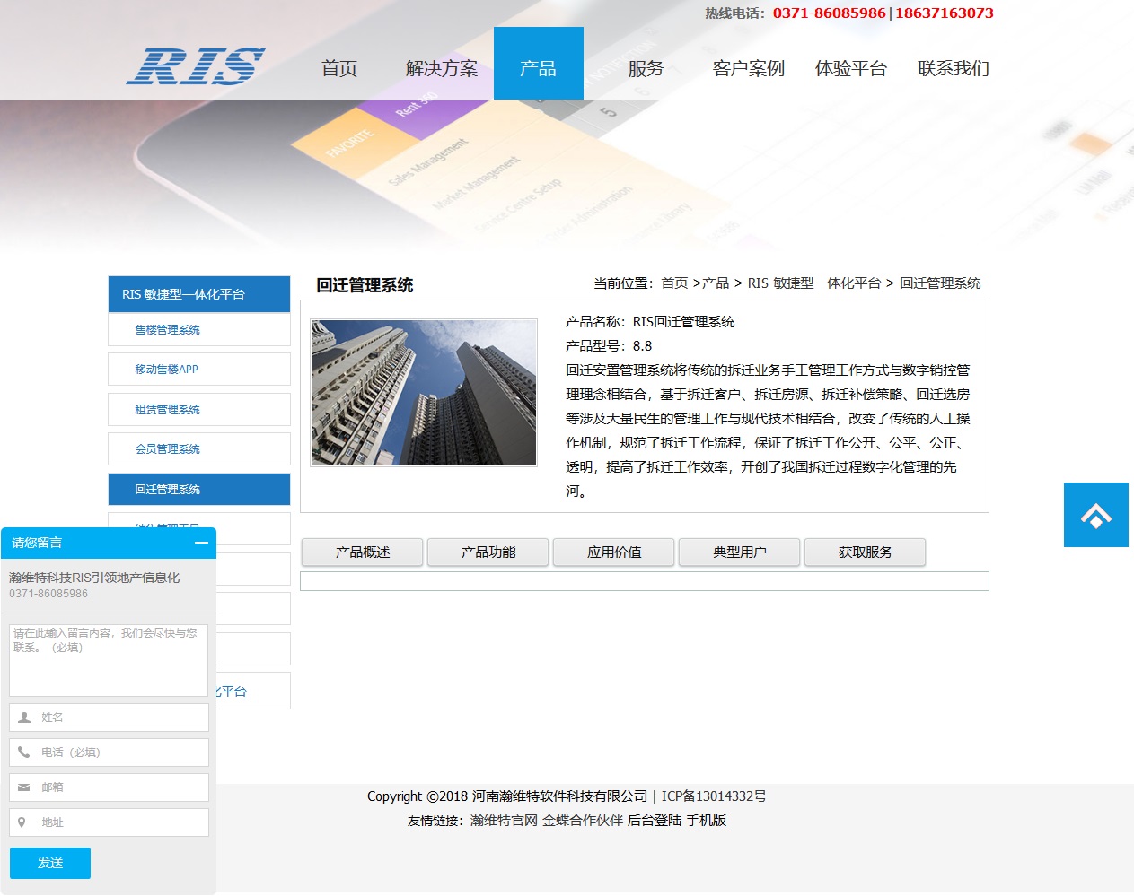Open the 金蝶合作伙伴 footer link

pyautogui.click(x=583, y=820)
